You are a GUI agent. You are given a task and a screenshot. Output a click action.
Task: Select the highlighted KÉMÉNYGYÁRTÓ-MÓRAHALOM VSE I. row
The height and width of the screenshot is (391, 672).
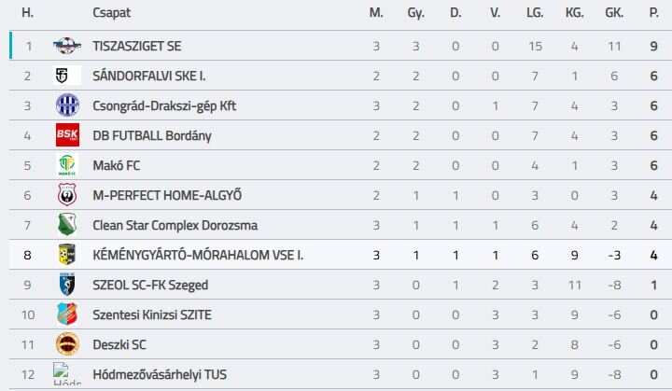341,255
